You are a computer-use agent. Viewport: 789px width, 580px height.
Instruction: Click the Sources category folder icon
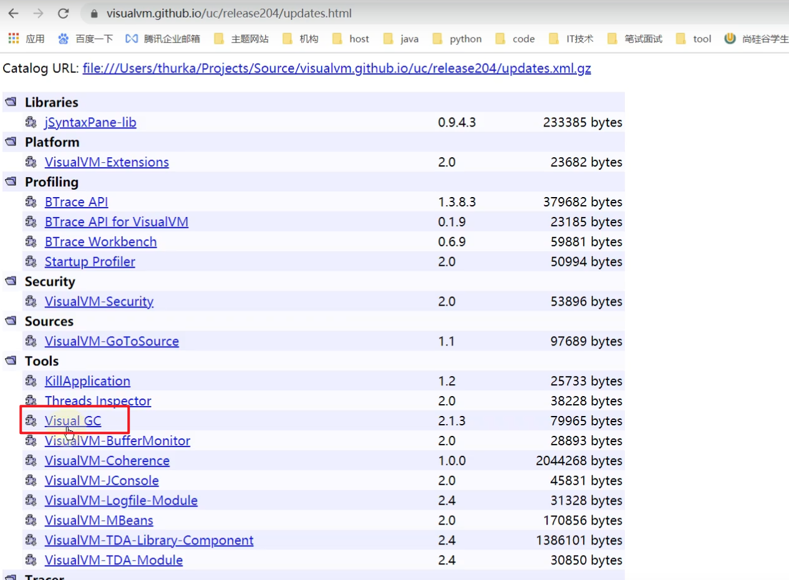(x=10, y=322)
